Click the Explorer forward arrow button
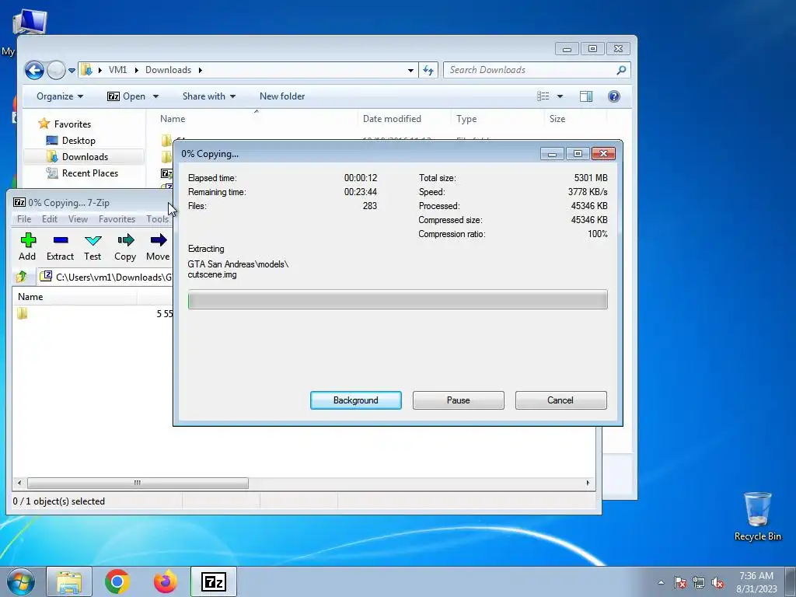Image resolution: width=796 pixels, height=597 pixels. click(x=56, y=70)
